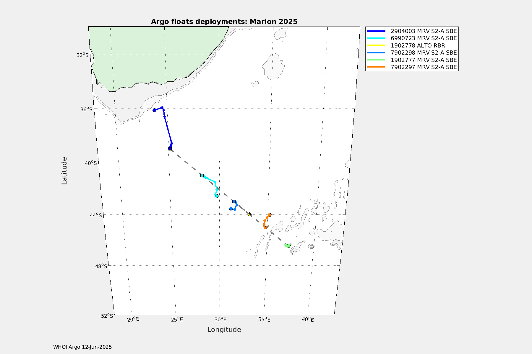Click the 1902778 ALTO RBR legend entry
Viewport: 532px width, 354px height.
pos(406,45)
